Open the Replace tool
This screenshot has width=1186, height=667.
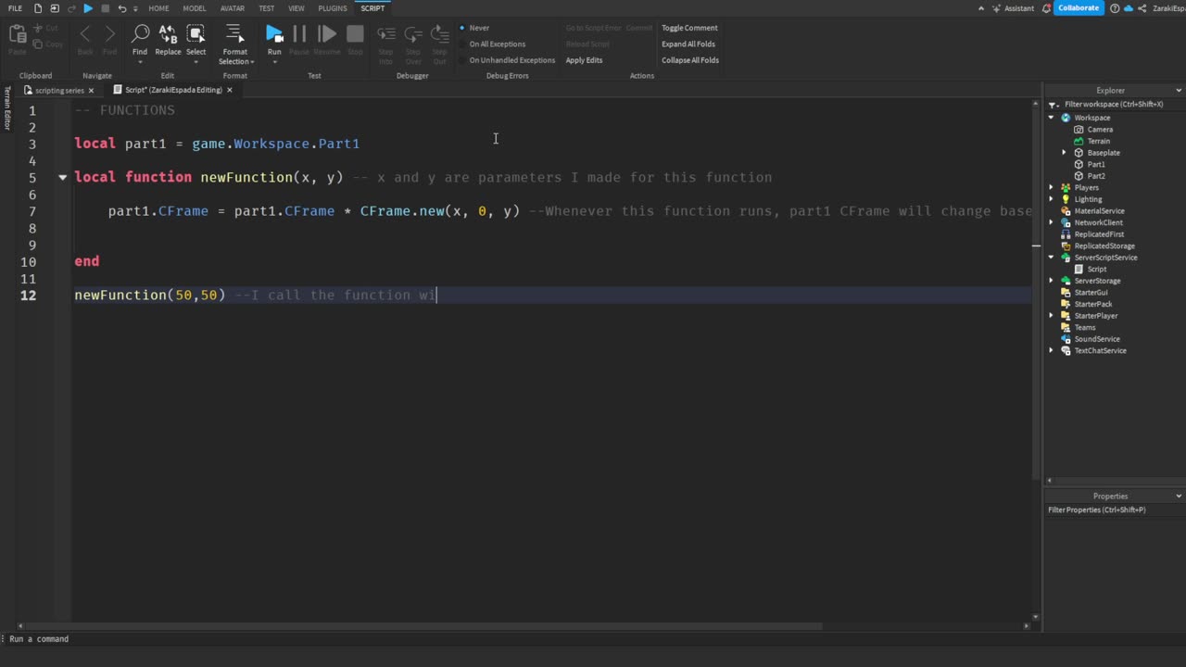(x=168, y=35)
